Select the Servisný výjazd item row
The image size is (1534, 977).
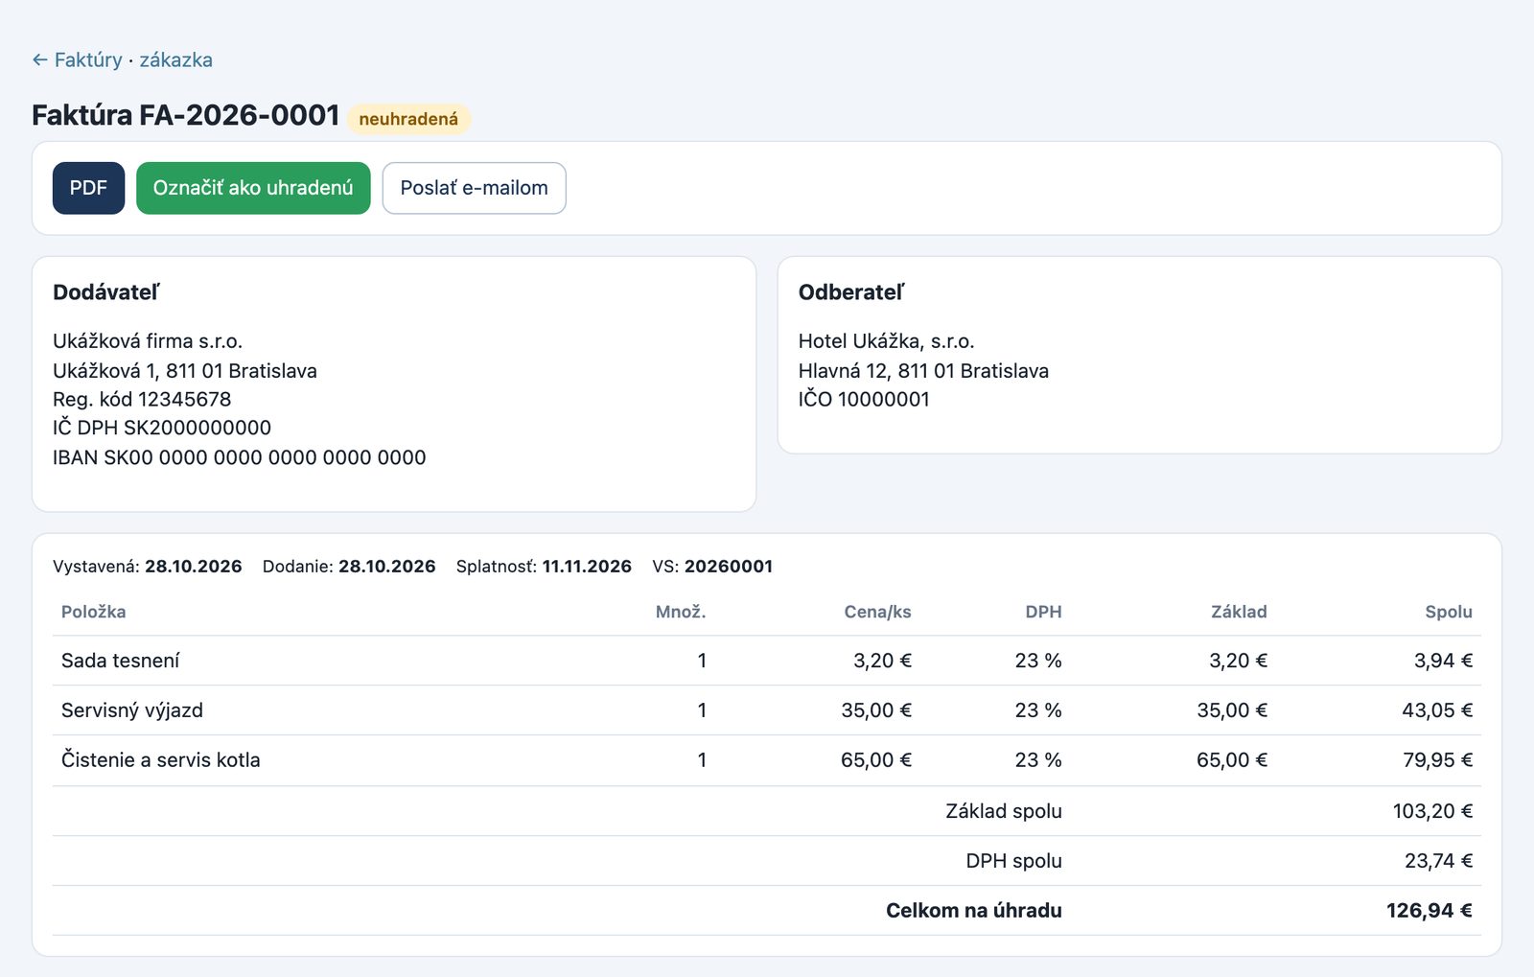[x=767, y=710]
